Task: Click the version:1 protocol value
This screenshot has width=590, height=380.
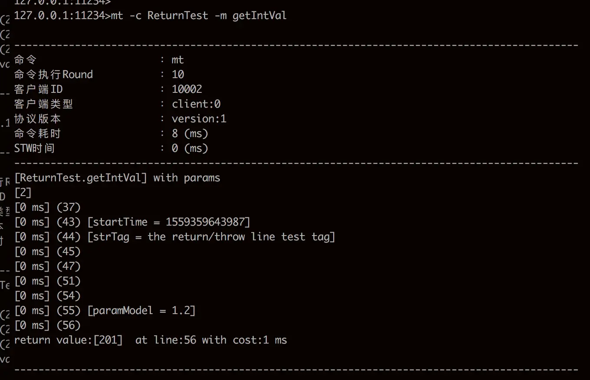Action: [199, 119]
